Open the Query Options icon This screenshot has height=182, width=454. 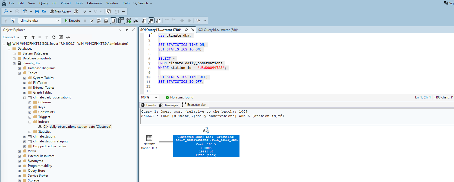click(x=106, y=21)
